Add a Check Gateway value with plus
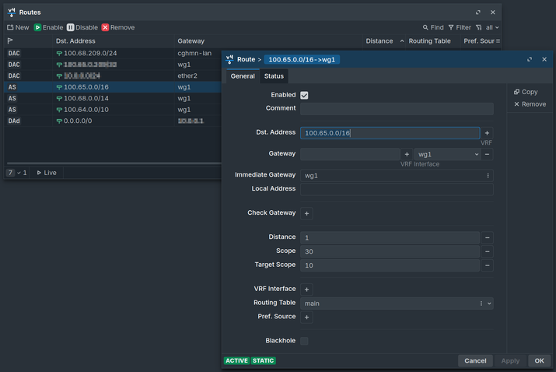 (306, 214)
